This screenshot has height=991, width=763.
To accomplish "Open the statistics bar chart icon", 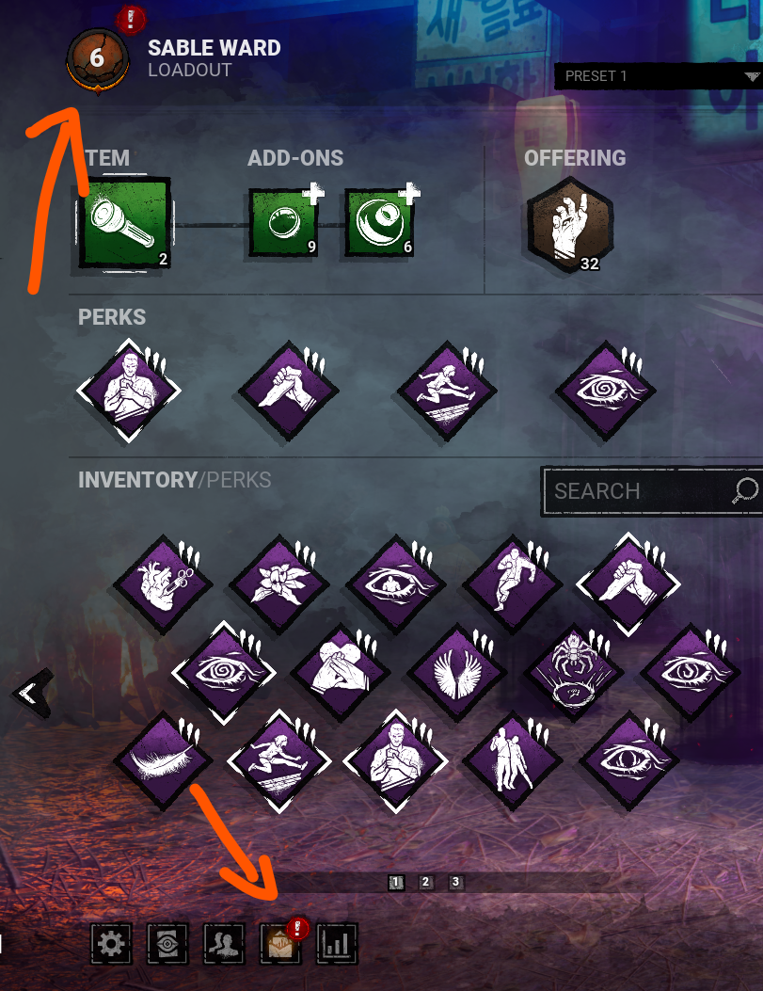I will 337,944.
